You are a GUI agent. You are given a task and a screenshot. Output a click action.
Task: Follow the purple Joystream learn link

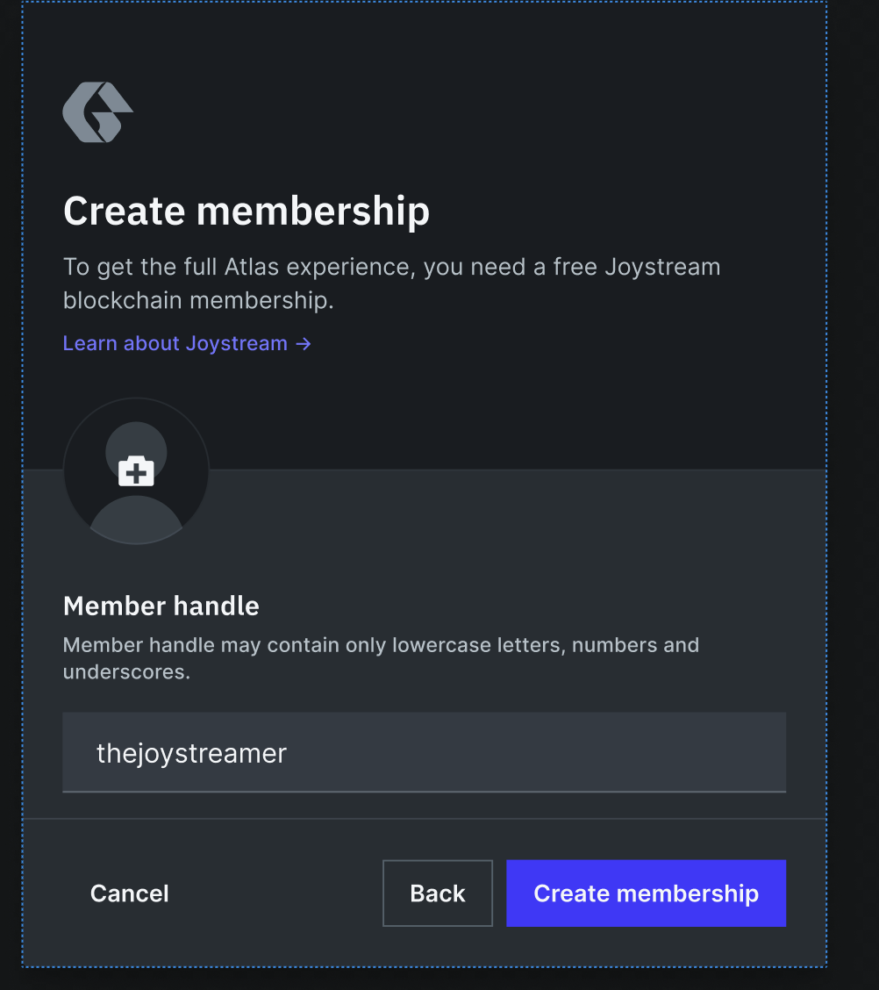pos(174,343)
